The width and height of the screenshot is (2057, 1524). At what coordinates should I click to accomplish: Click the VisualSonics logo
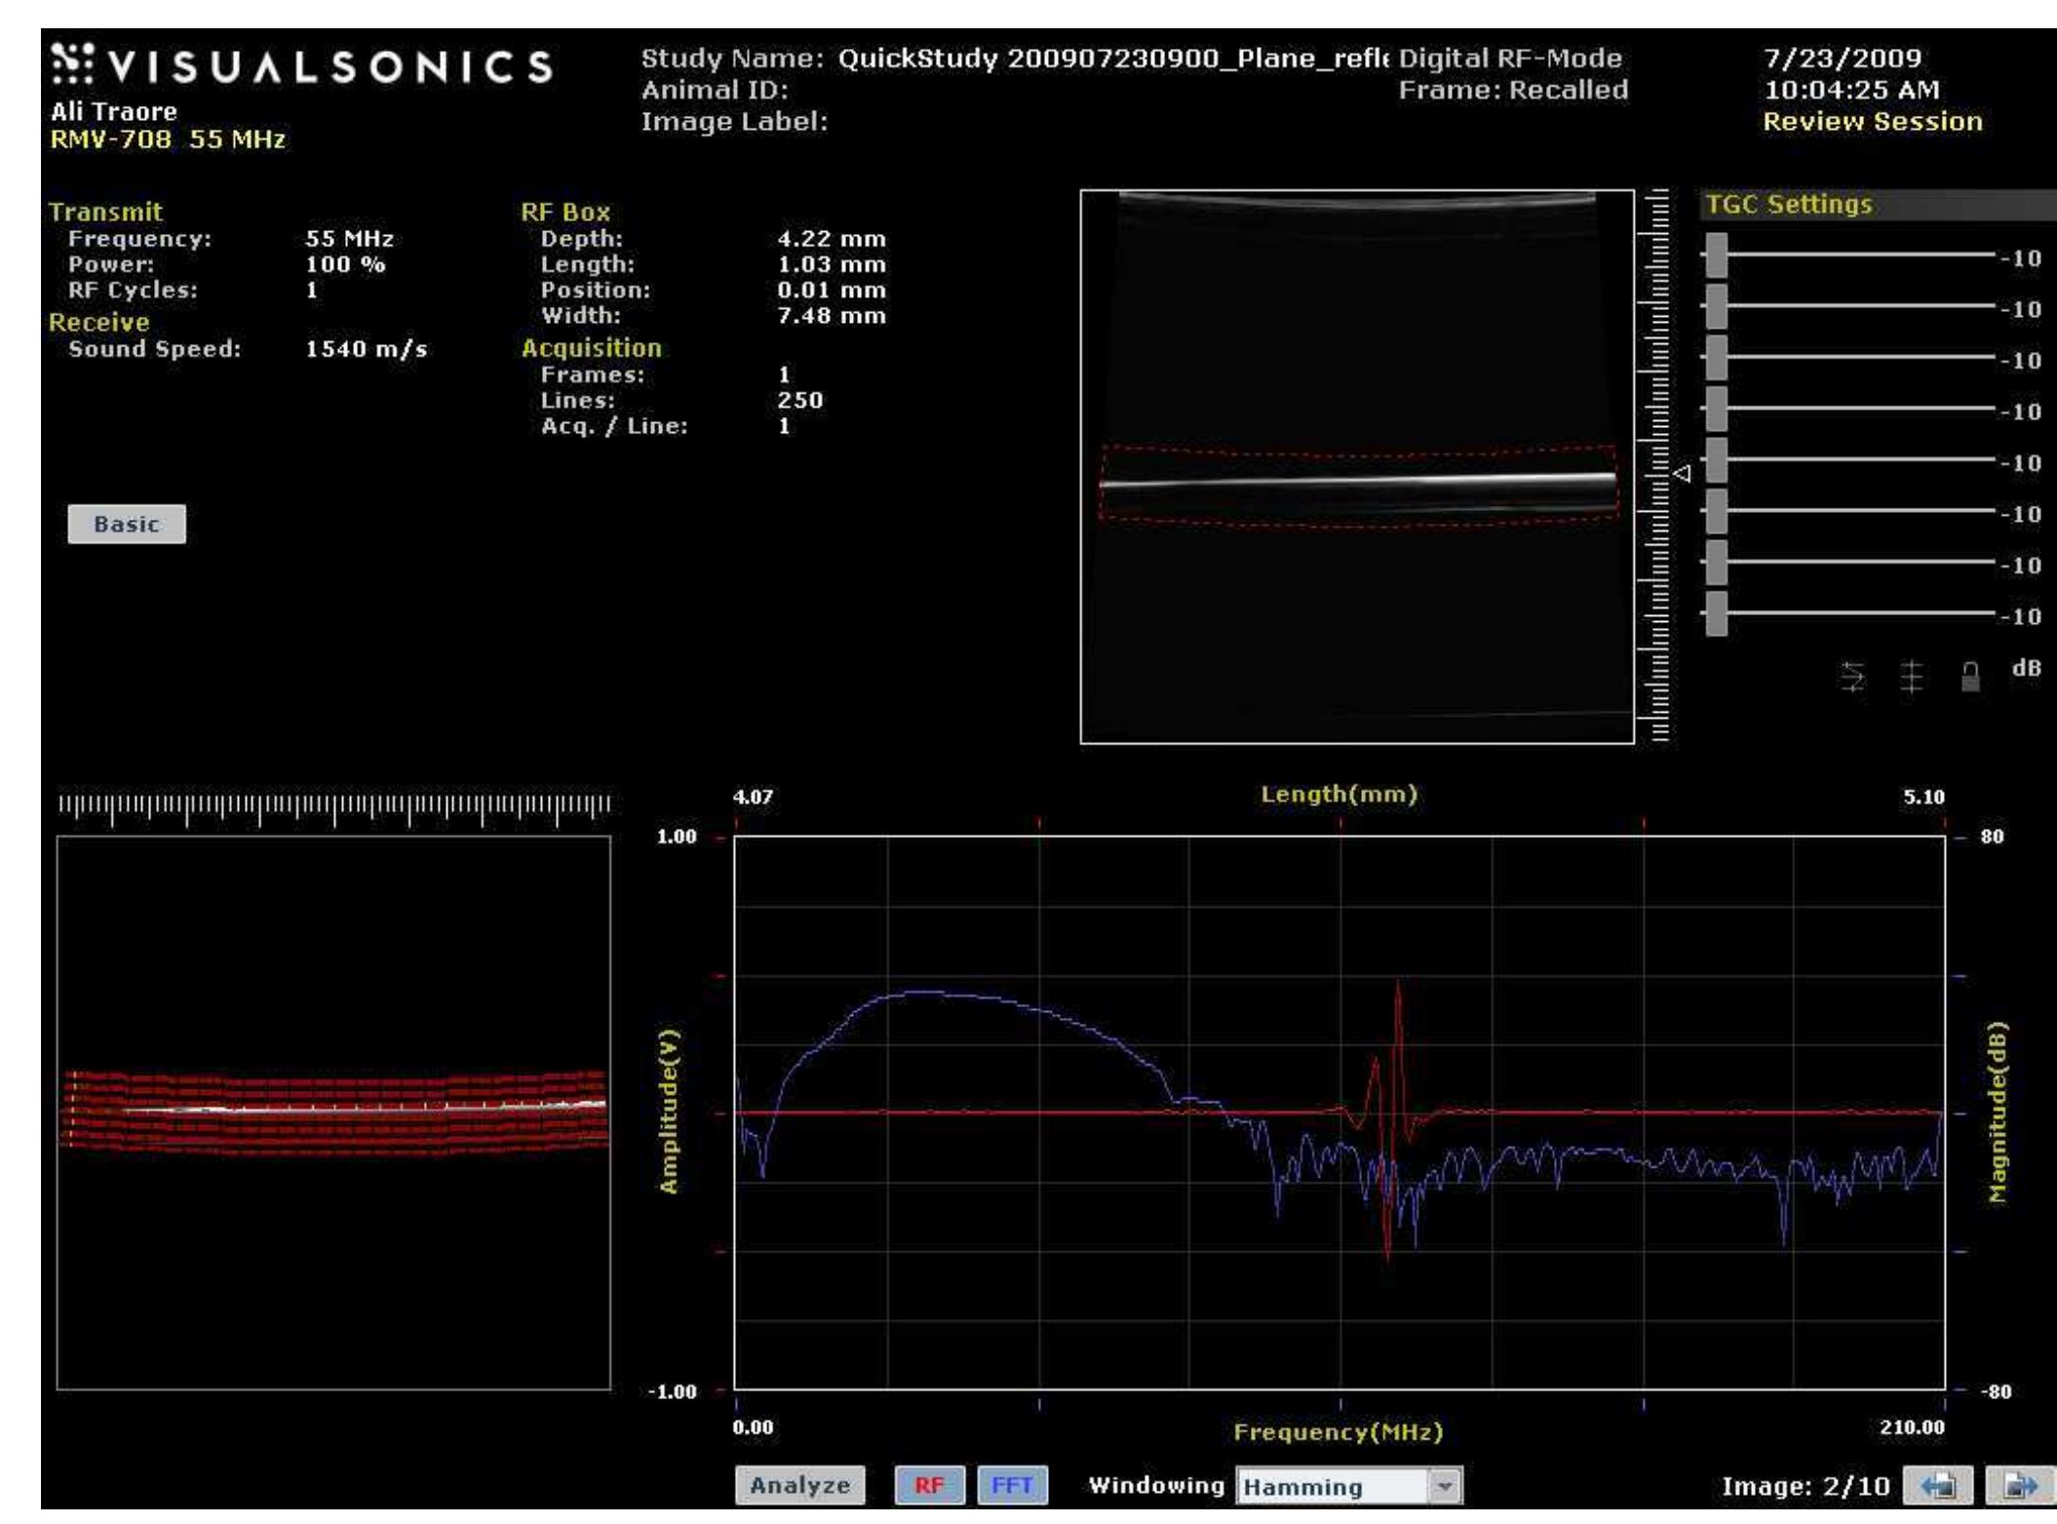tap(302, 66)
